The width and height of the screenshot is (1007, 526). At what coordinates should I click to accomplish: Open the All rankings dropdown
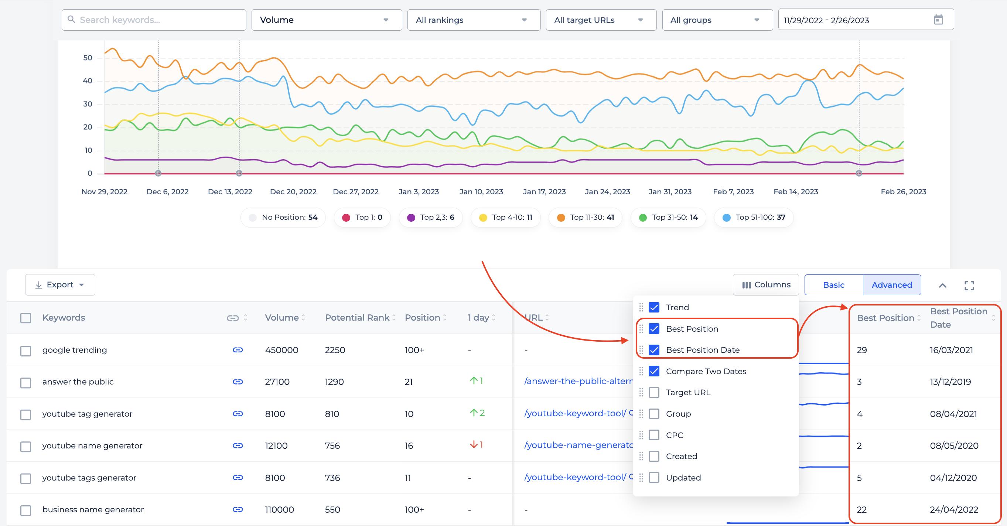pyautogui.click(x=474, y=20)
